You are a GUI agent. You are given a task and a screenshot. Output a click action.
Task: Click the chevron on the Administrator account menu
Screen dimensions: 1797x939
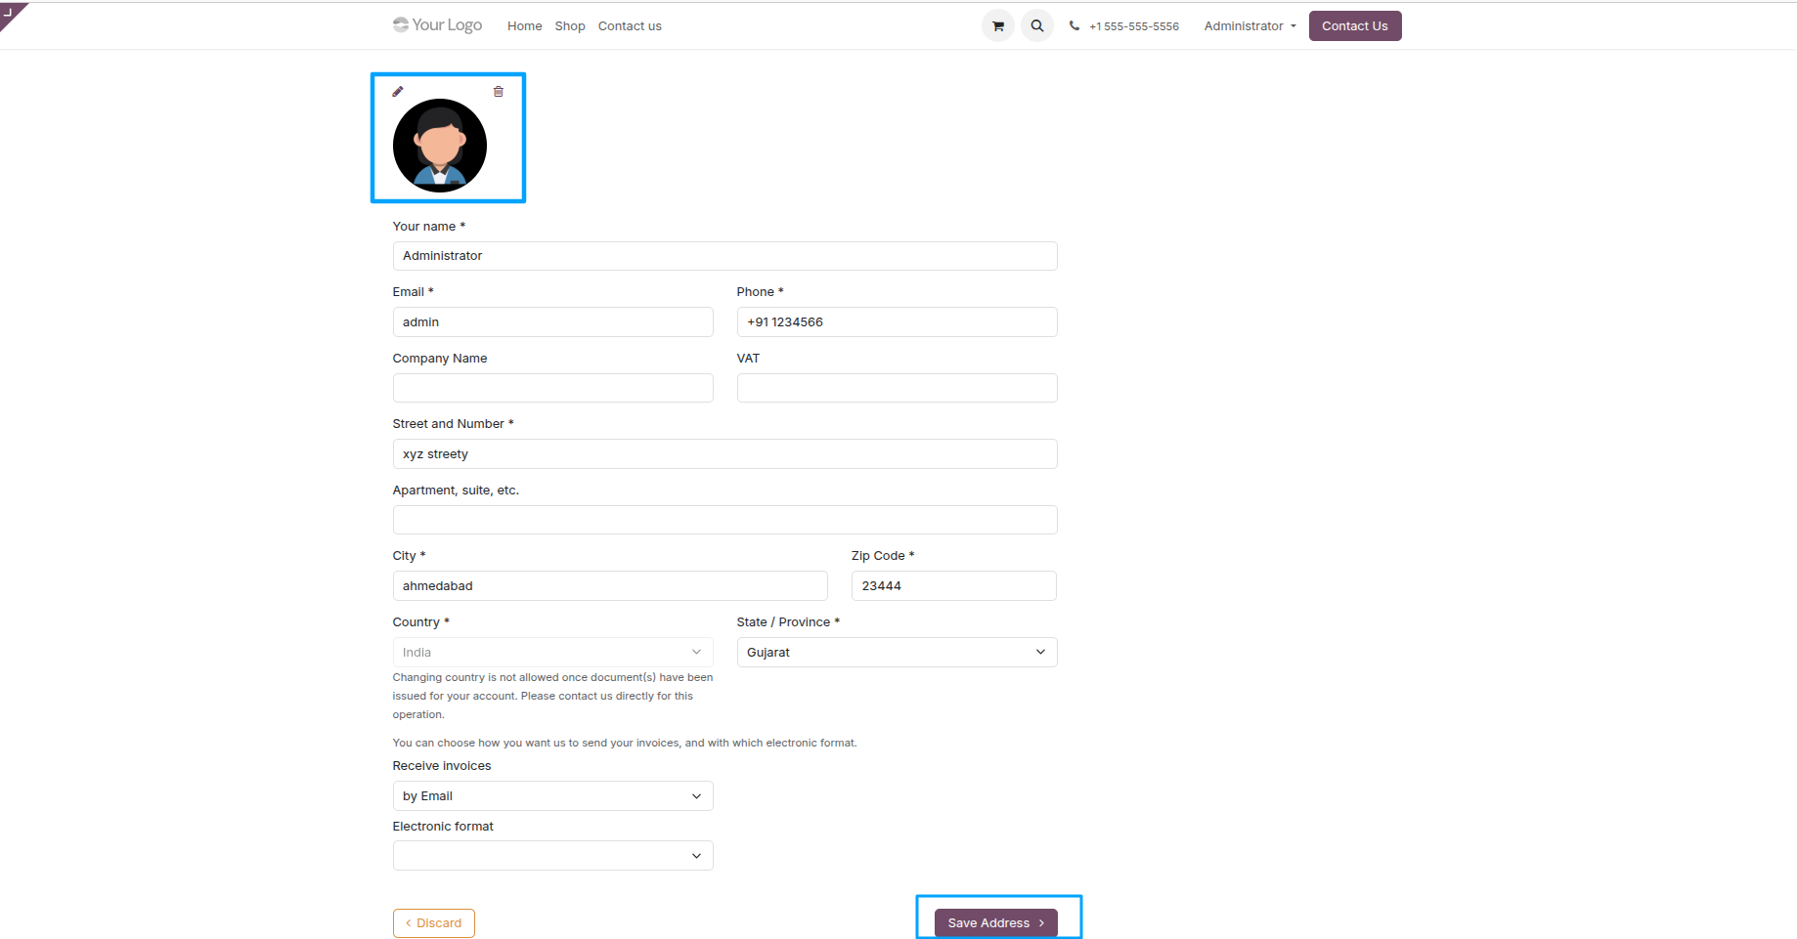(1293, 26)
